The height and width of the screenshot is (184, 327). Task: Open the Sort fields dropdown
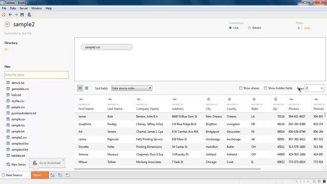pos(132,88)
